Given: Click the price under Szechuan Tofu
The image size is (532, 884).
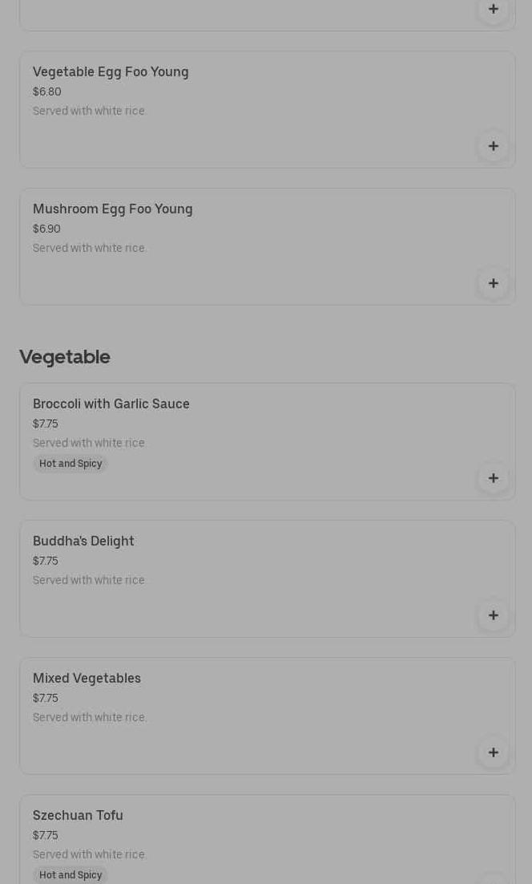Looking at the screenshot, I should click(x=45, y=836).
